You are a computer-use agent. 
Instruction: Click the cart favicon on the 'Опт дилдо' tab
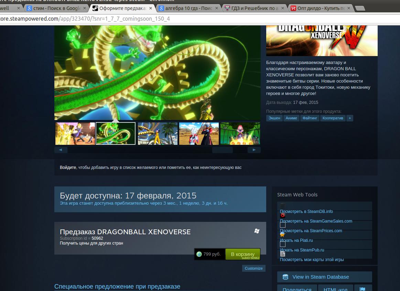coord(293,8)
